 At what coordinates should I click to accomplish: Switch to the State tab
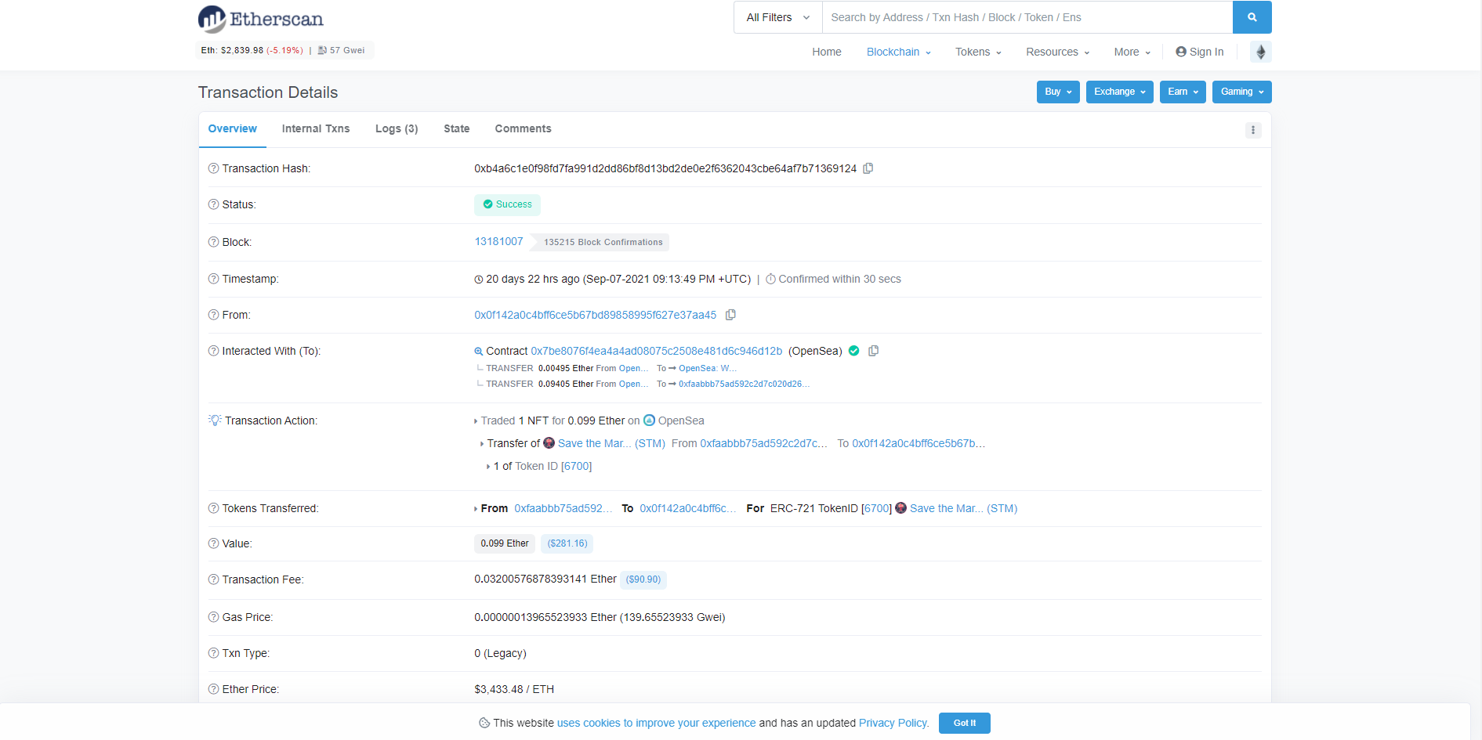456,128
